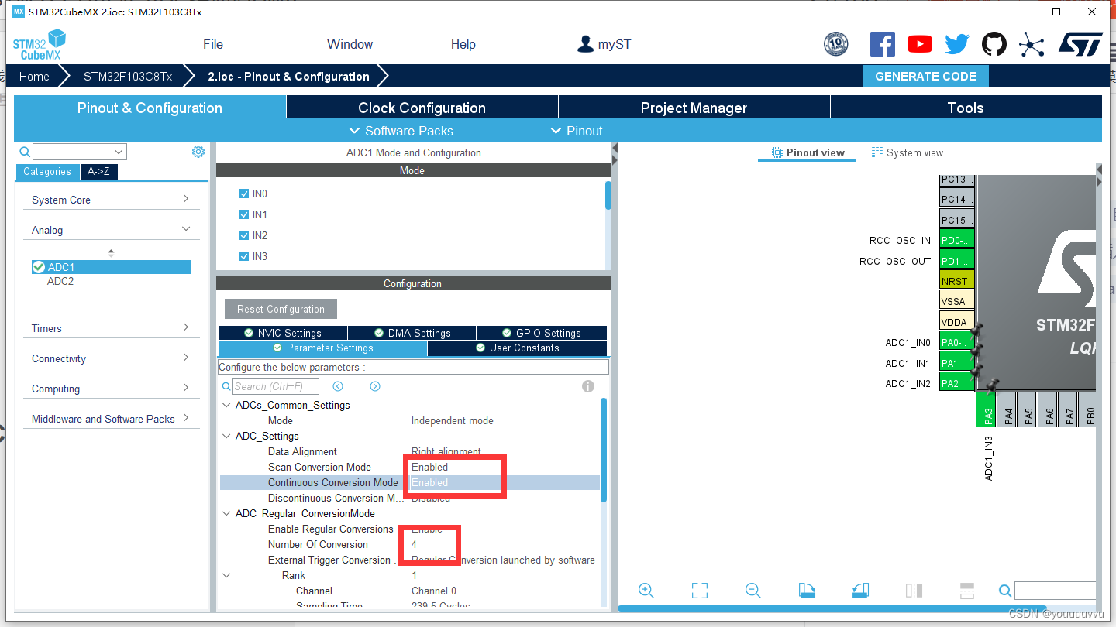Open the GPIO Settings tab
The image size is (1116, 627).
pyautogui.click(x=542, y=333)
